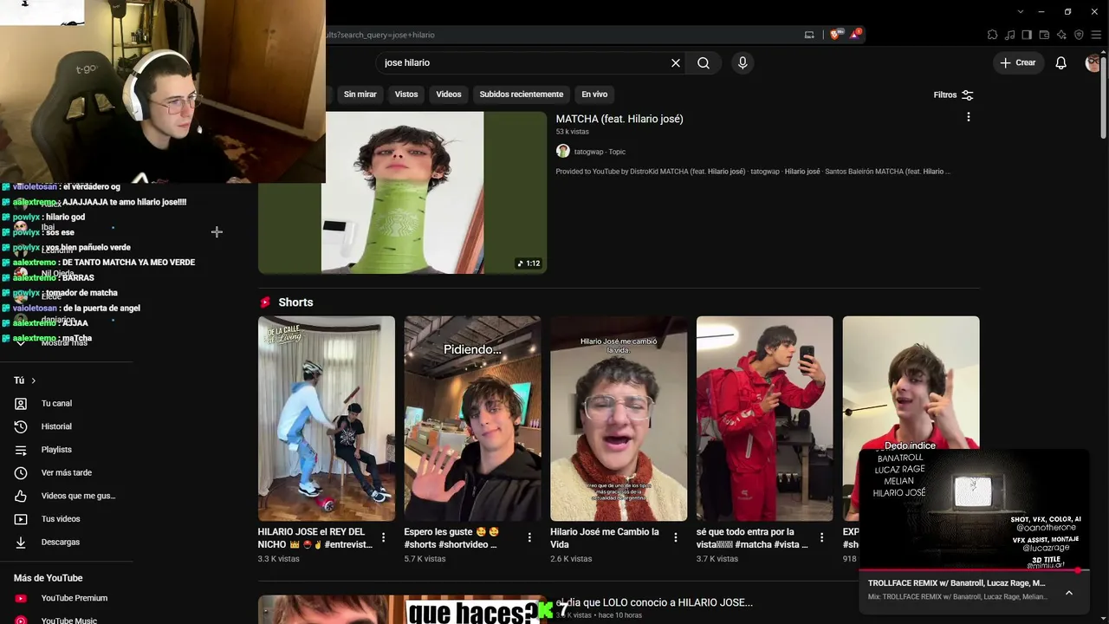Select the 'Vistos' filter chip
The width and height of the screenshot is (1109, 624).
pyautogui.click(x=406, y=94)
